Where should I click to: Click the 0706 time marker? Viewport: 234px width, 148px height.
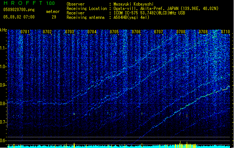point(136,32)
